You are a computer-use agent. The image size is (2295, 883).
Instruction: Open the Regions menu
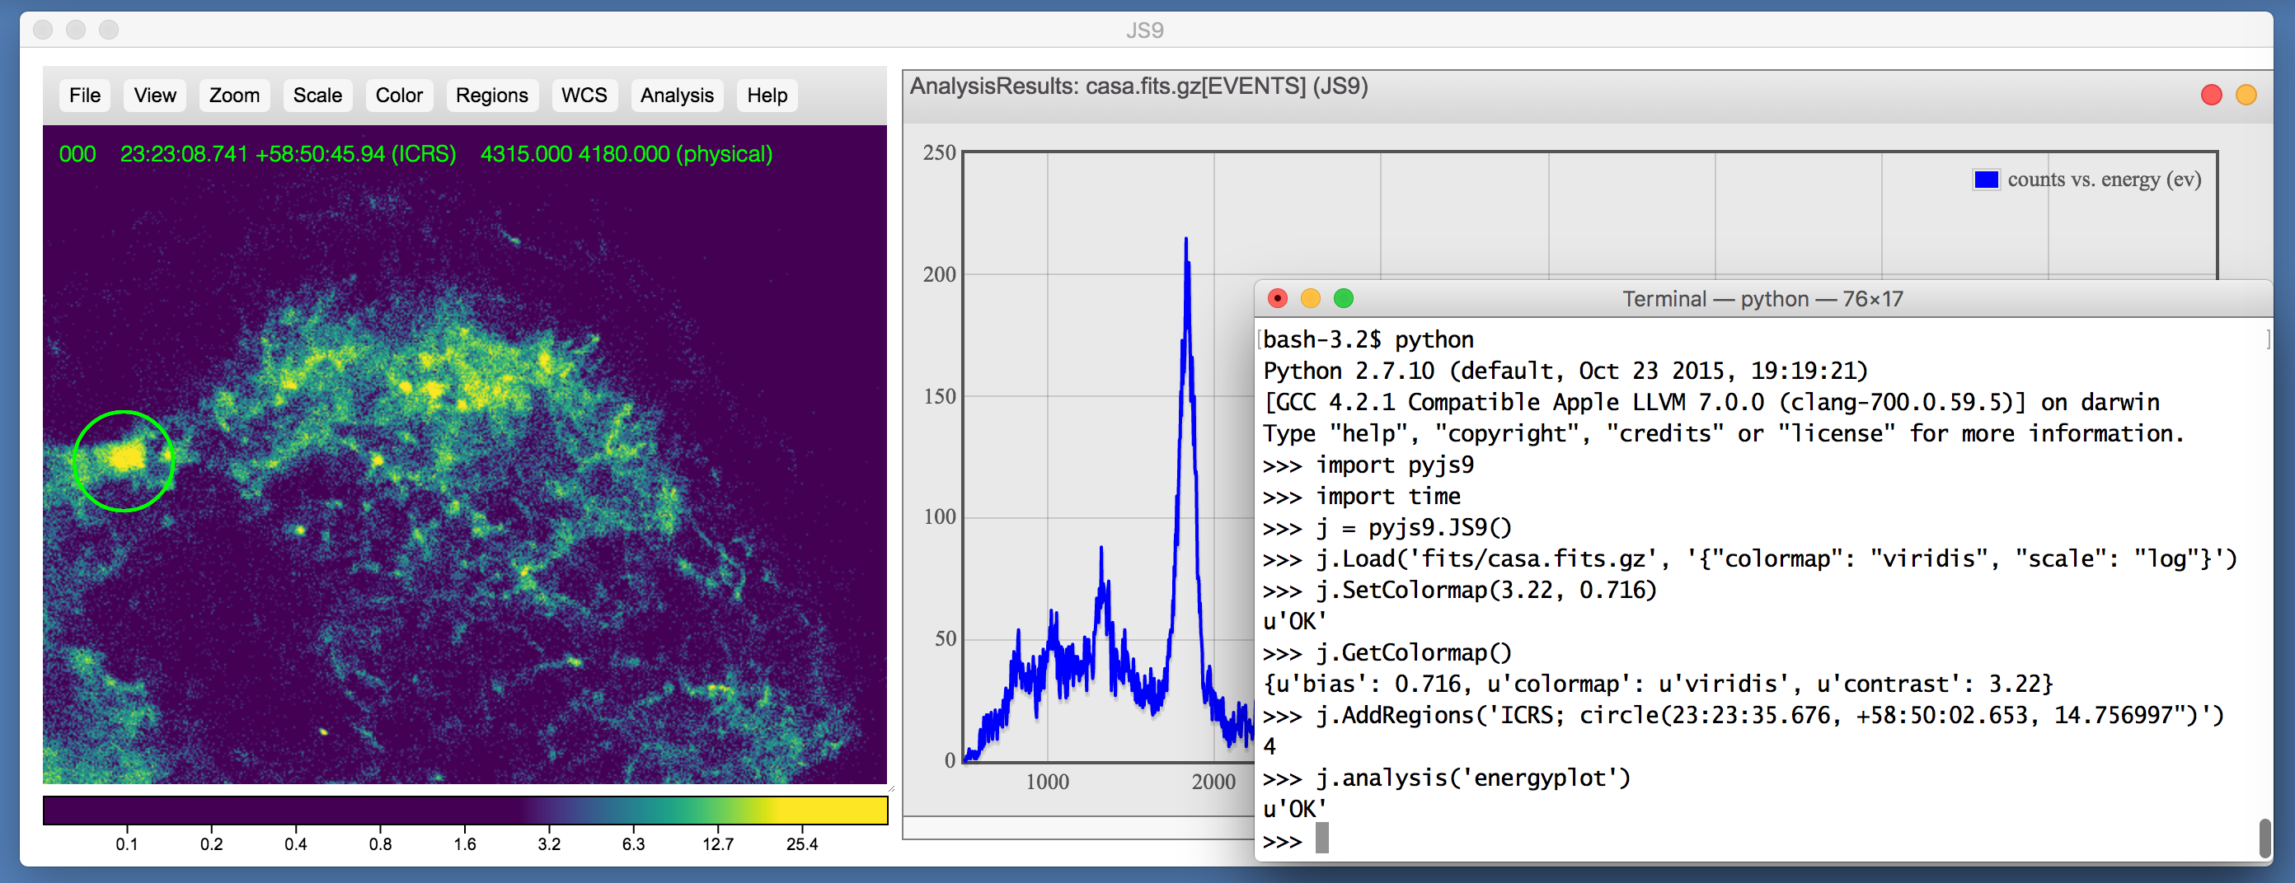click(492, 96)
